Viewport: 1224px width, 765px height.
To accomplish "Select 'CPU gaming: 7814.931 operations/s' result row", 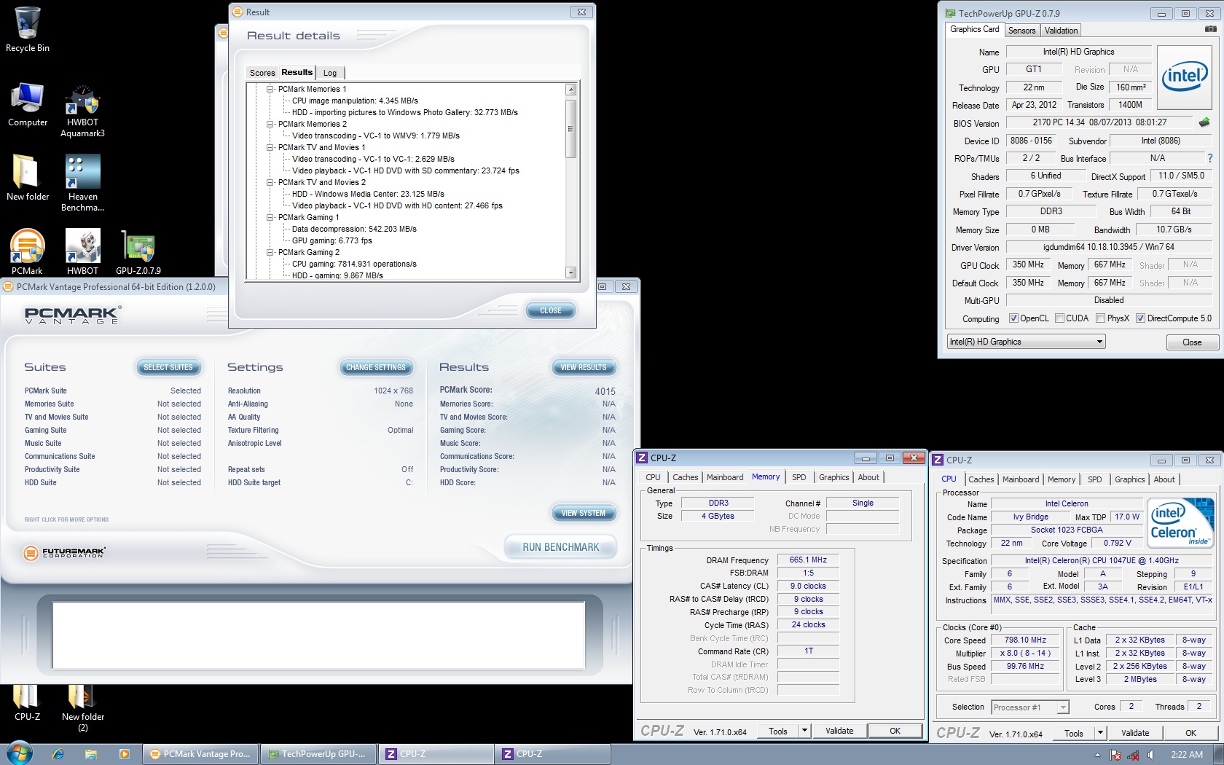I will [x=354, y=264].
